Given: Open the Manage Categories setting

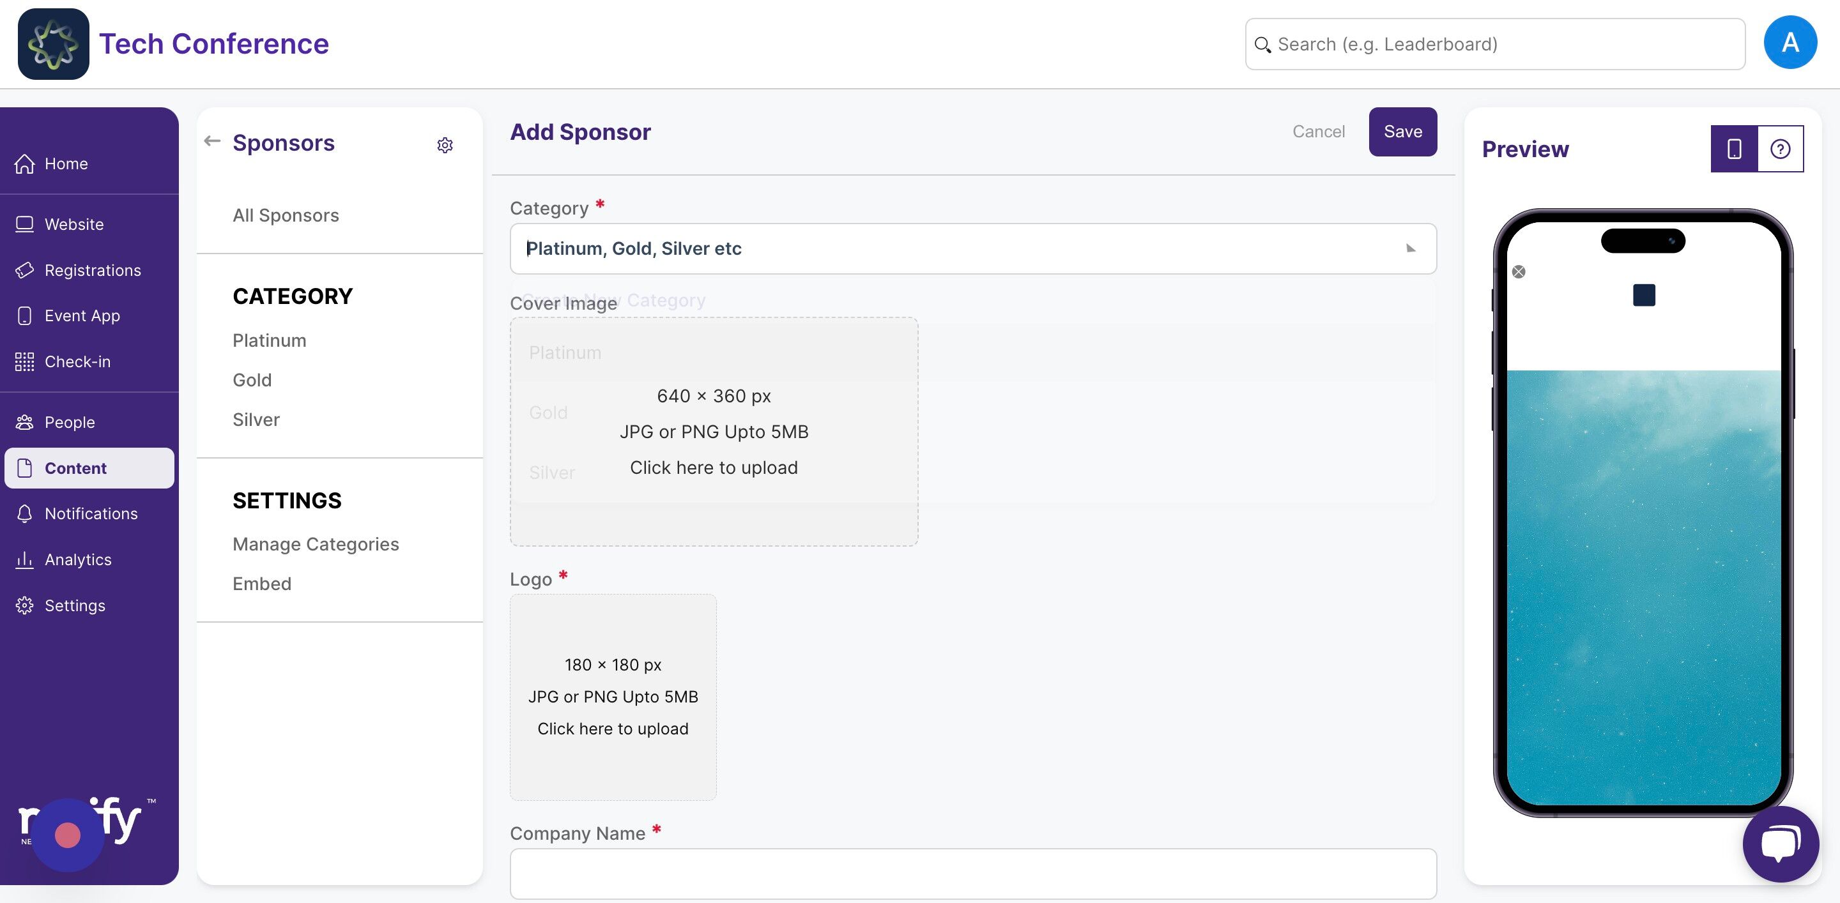Looking at the screenshot, I should click(x=315, y=543).
